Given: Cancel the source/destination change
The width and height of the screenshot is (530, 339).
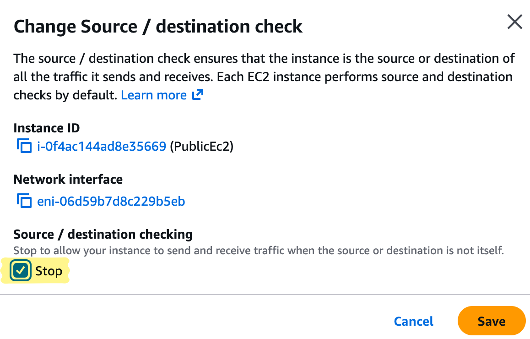Looking at the screenshot, I should [413, 321].
